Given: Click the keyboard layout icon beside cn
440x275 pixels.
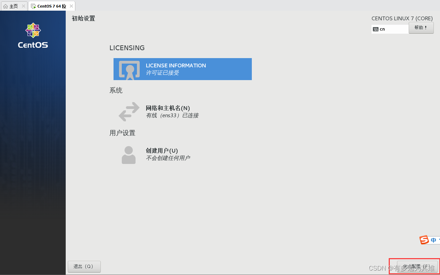Looking at the screenshot, I should click(376, 29).
